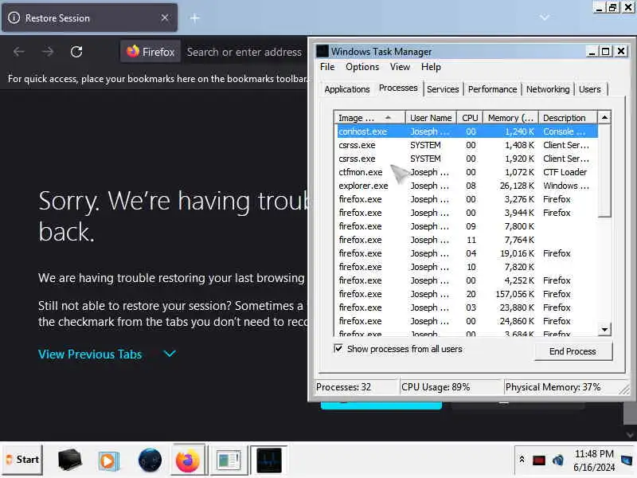
Task: Select the firefox.exe row using 23,880 K
Action: (x=467, y=308)
